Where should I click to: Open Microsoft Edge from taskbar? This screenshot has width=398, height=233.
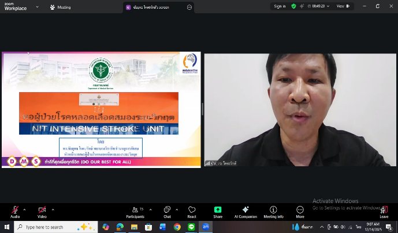(120, 227)
